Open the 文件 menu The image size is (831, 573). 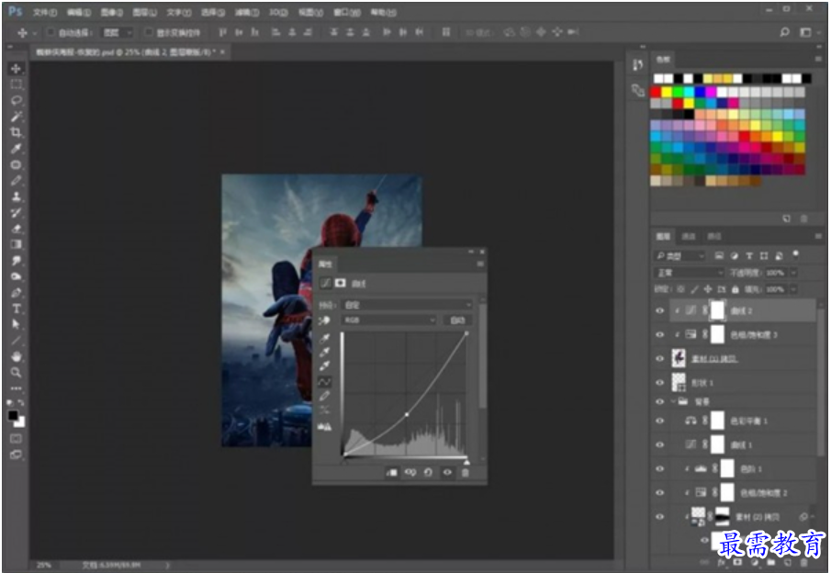44,12
